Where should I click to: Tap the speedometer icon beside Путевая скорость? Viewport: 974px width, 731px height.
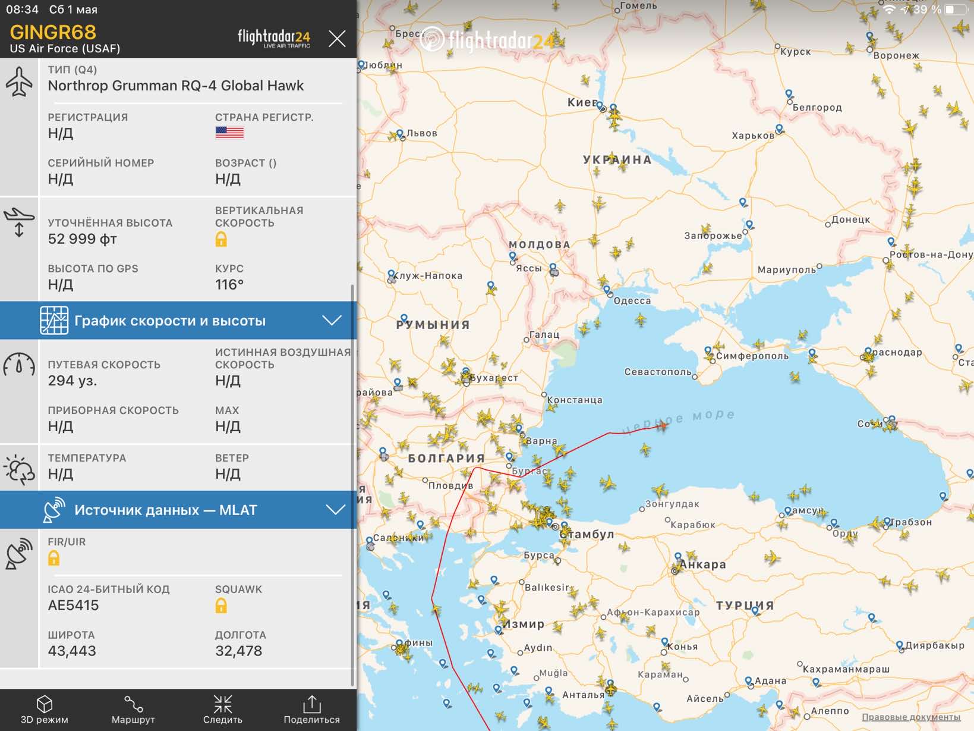coord(19,364)
